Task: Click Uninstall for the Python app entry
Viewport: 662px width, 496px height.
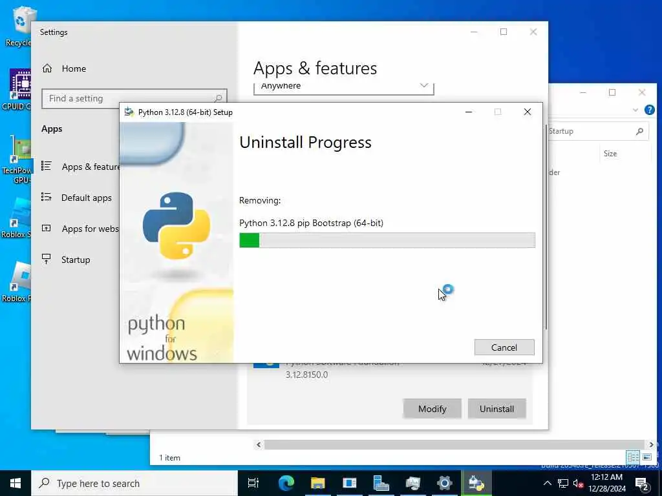Action: coord(496,409)
